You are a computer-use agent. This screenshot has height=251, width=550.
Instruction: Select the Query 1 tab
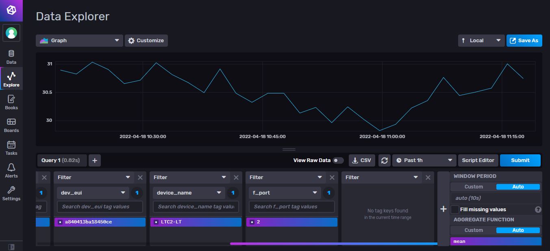point(61,160)
